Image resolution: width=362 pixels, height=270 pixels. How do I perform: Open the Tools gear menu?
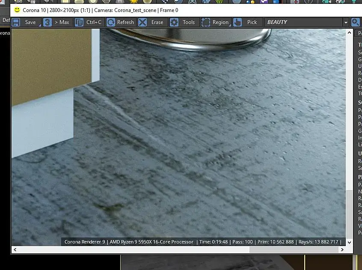[184, 22]
